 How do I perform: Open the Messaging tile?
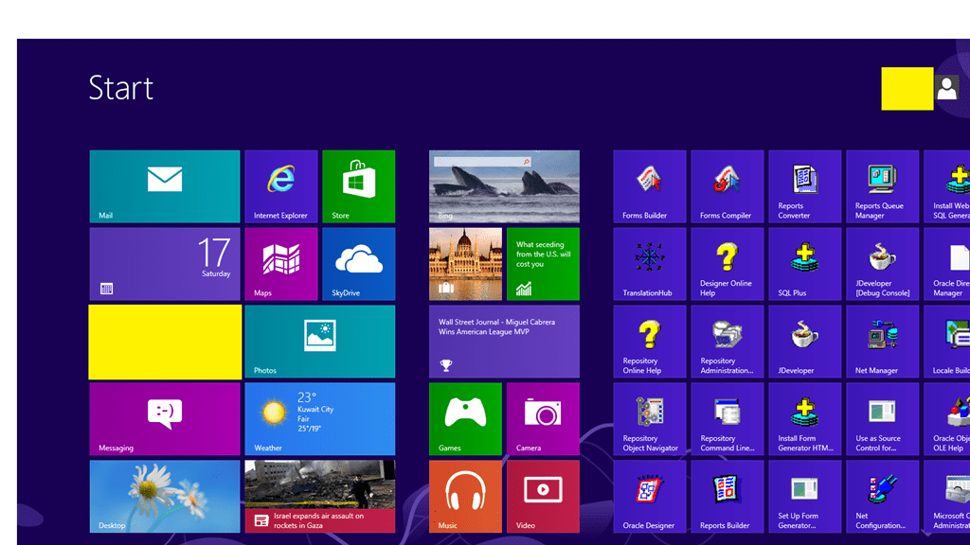point(165,419)
